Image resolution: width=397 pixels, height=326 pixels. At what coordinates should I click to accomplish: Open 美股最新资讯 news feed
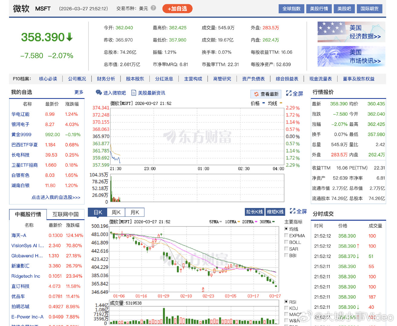tap(152, 93)
